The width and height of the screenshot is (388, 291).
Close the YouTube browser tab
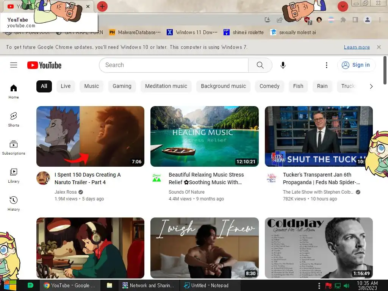88,6
